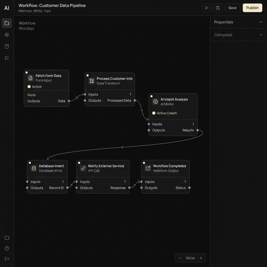Click the disk save icon button
Screen dimensions: 267x267
(x=218, y=8)
